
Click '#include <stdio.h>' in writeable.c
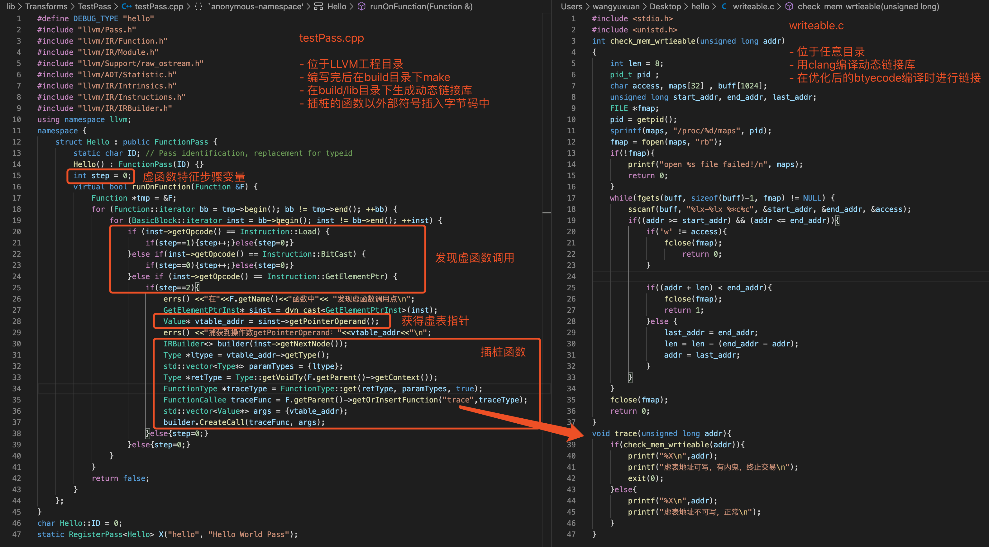tap(632, 18)
